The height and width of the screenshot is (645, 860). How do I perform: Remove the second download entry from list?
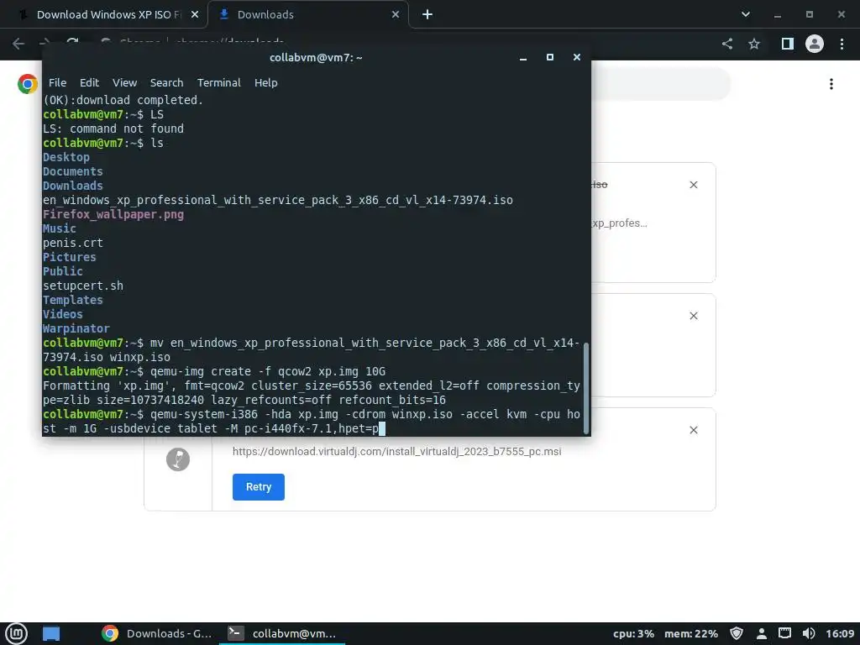[x=694, y=316]
